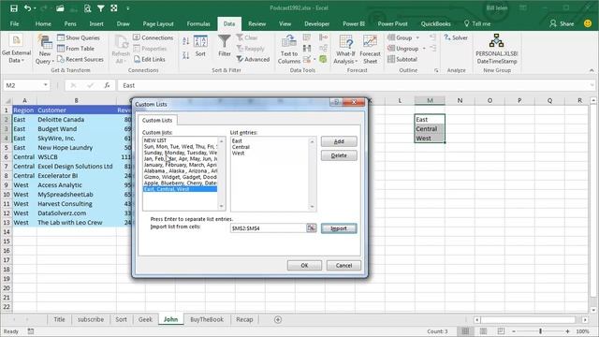Click the Import list from cells field
This screenshot has width=599, height=337.
coord(268,228)
